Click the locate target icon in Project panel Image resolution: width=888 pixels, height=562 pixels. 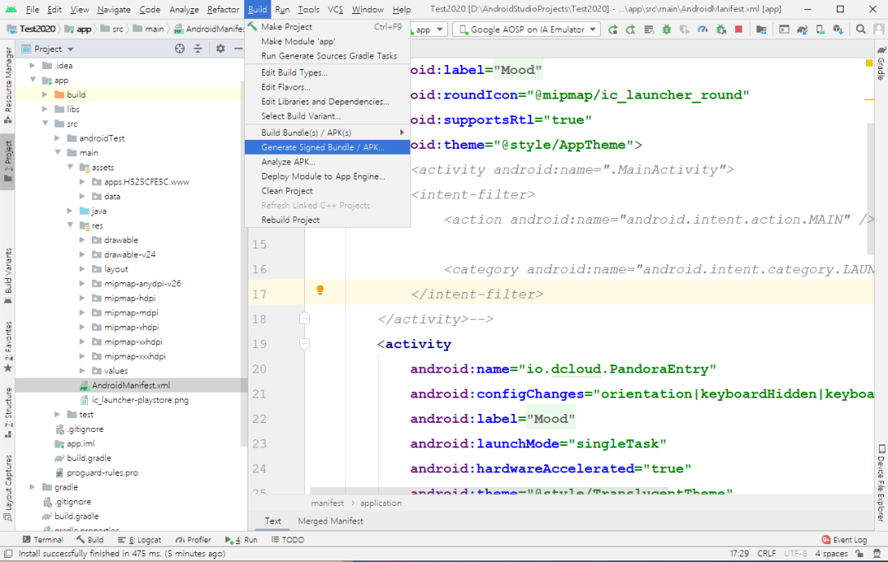click(x=180, y=49)
